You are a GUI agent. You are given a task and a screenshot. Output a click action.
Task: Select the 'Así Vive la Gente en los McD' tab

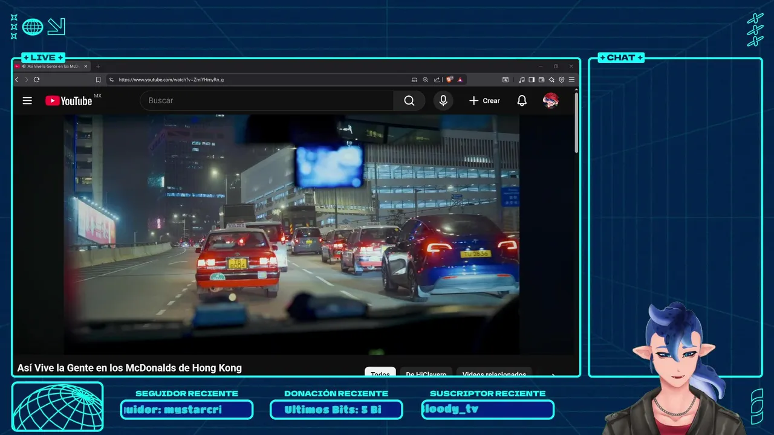pos(53,66)
